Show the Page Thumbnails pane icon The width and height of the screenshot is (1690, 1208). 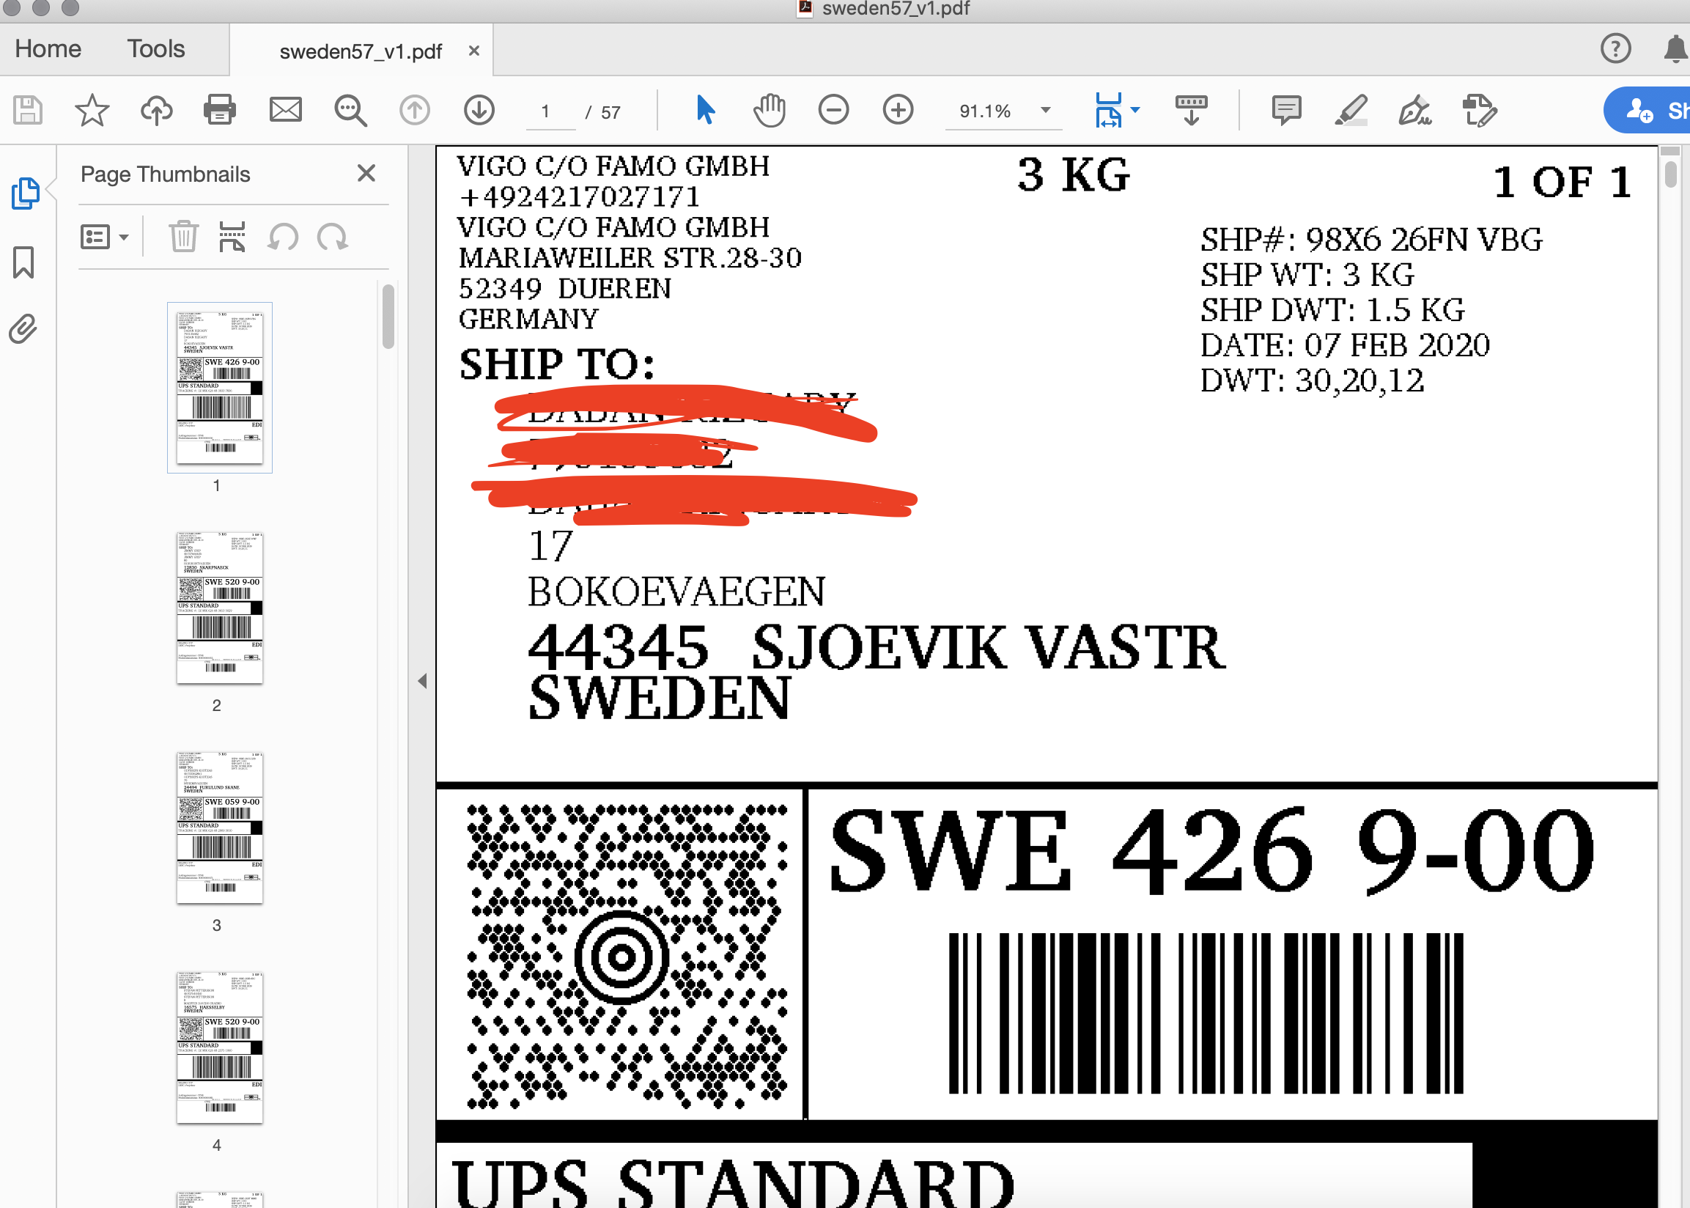click(25, 194)
